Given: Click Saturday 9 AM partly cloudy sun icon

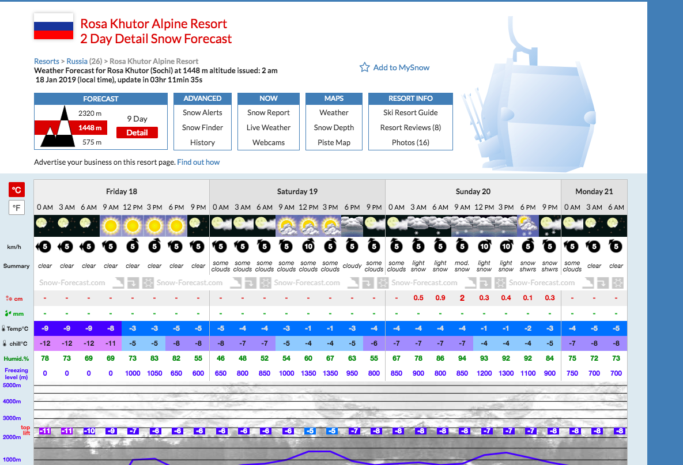Looking at the screenshot, I should (286, 225).
